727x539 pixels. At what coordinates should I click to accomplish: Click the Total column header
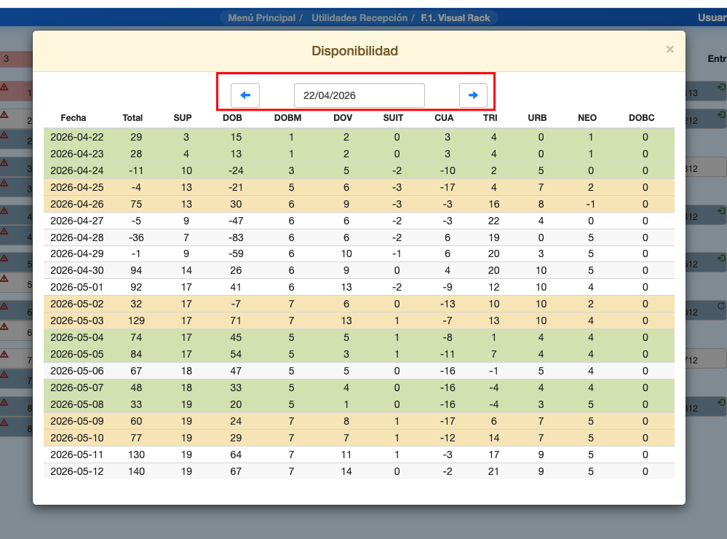[132, 118]
